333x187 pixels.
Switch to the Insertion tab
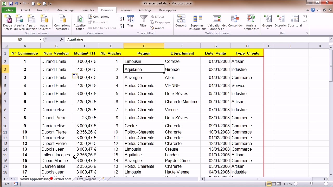(43, 10)
